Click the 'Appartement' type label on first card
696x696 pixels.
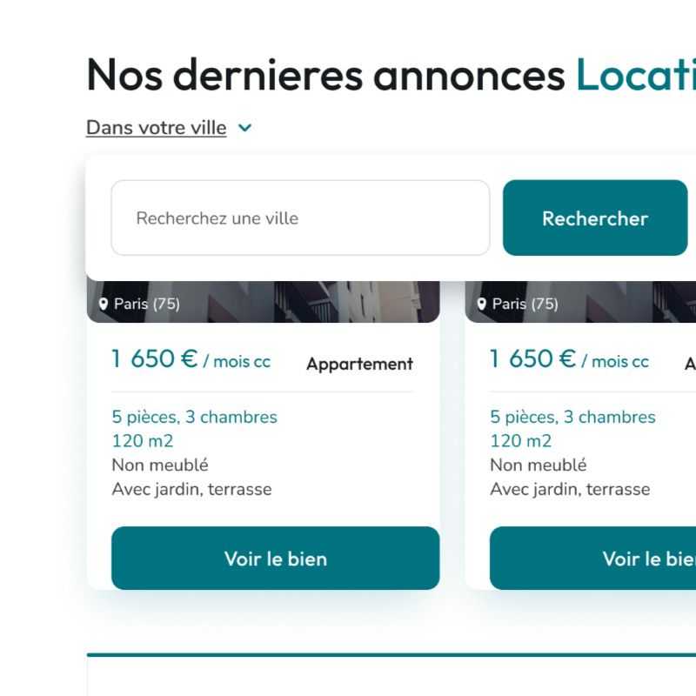click(x=359, y=364)
